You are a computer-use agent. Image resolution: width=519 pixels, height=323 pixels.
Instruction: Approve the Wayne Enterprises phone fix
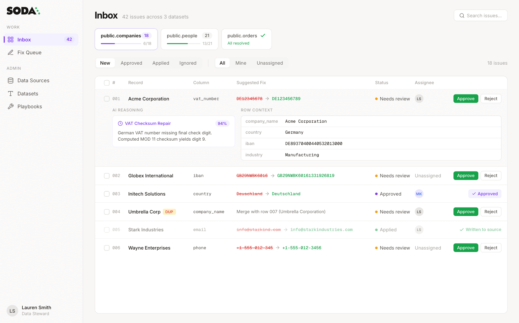[466, 248]
